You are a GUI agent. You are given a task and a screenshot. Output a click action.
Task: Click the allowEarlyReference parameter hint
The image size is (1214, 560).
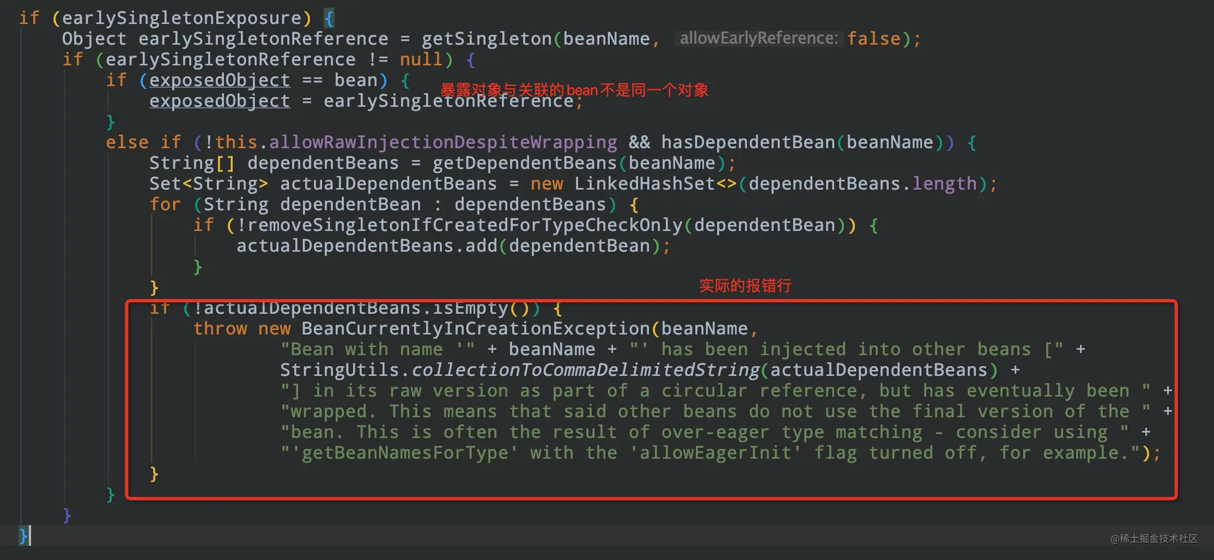759,38
